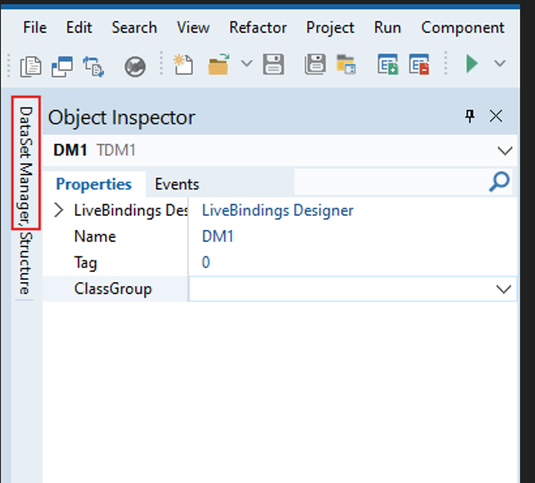
Task: Toggle between form and unit icon
Action: (93, 65)
